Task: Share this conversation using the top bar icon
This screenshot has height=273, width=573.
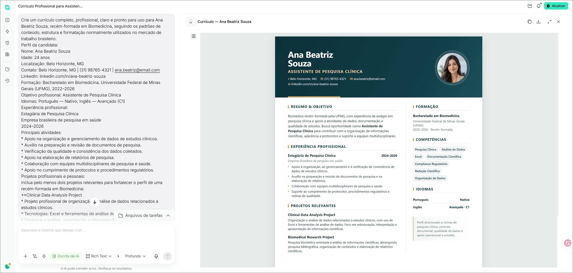Action: [x=530, y=6]
